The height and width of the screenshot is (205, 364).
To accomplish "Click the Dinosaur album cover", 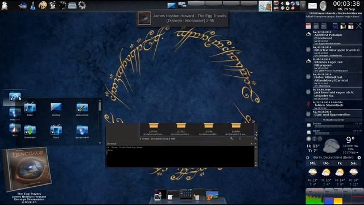I will click(x=27, y=169).
